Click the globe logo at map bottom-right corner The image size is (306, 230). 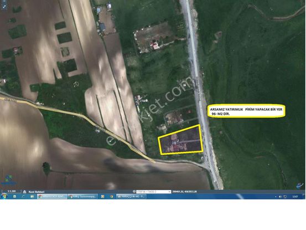[x=299, y=186]
